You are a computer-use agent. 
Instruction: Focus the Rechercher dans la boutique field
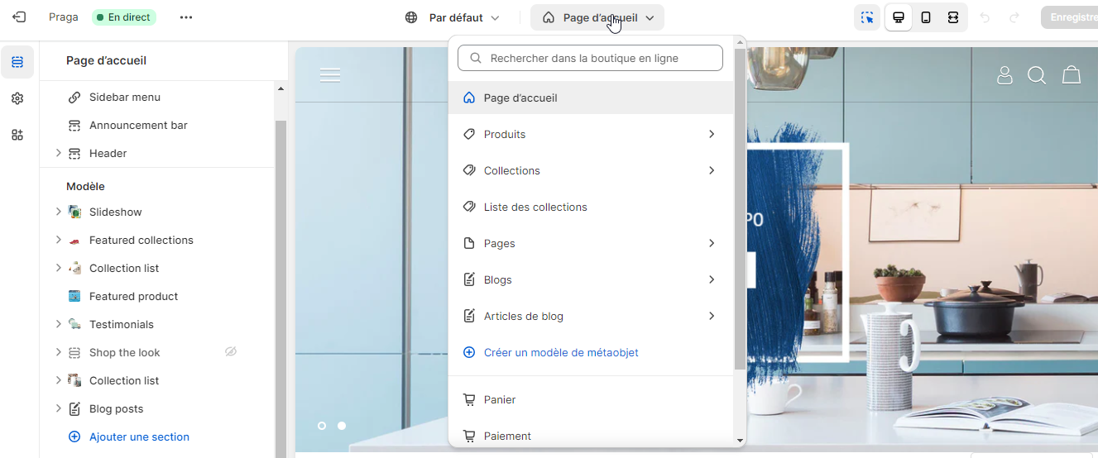(x=590, y=58)
